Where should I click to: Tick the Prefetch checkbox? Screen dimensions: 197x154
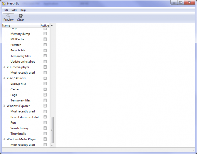pyautogui.click(x=45, y=45)
